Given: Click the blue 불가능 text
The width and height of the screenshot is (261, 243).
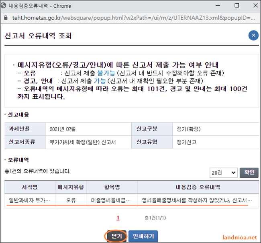Looking at the screenshot, I should coord(106,73).
